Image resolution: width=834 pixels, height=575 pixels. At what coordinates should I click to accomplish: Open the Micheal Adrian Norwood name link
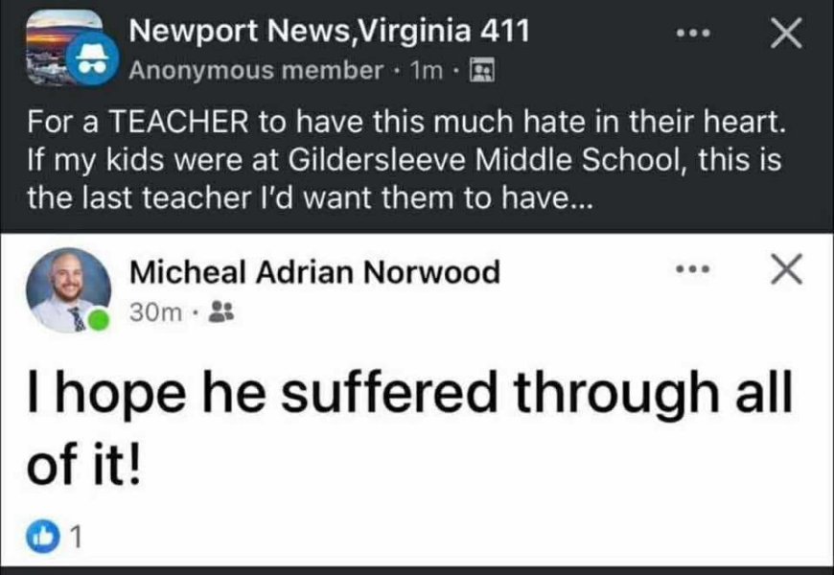(314, 272)
